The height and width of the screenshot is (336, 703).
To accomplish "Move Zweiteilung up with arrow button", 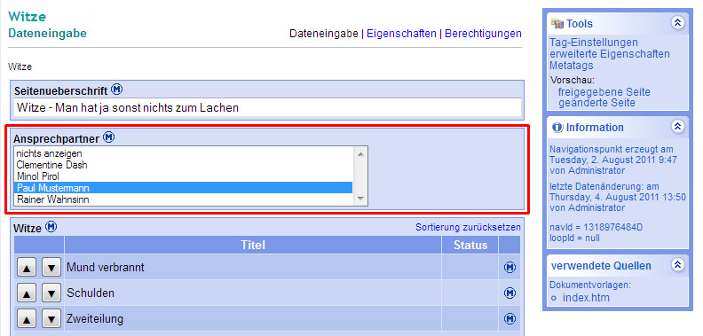I will point(27,319).
